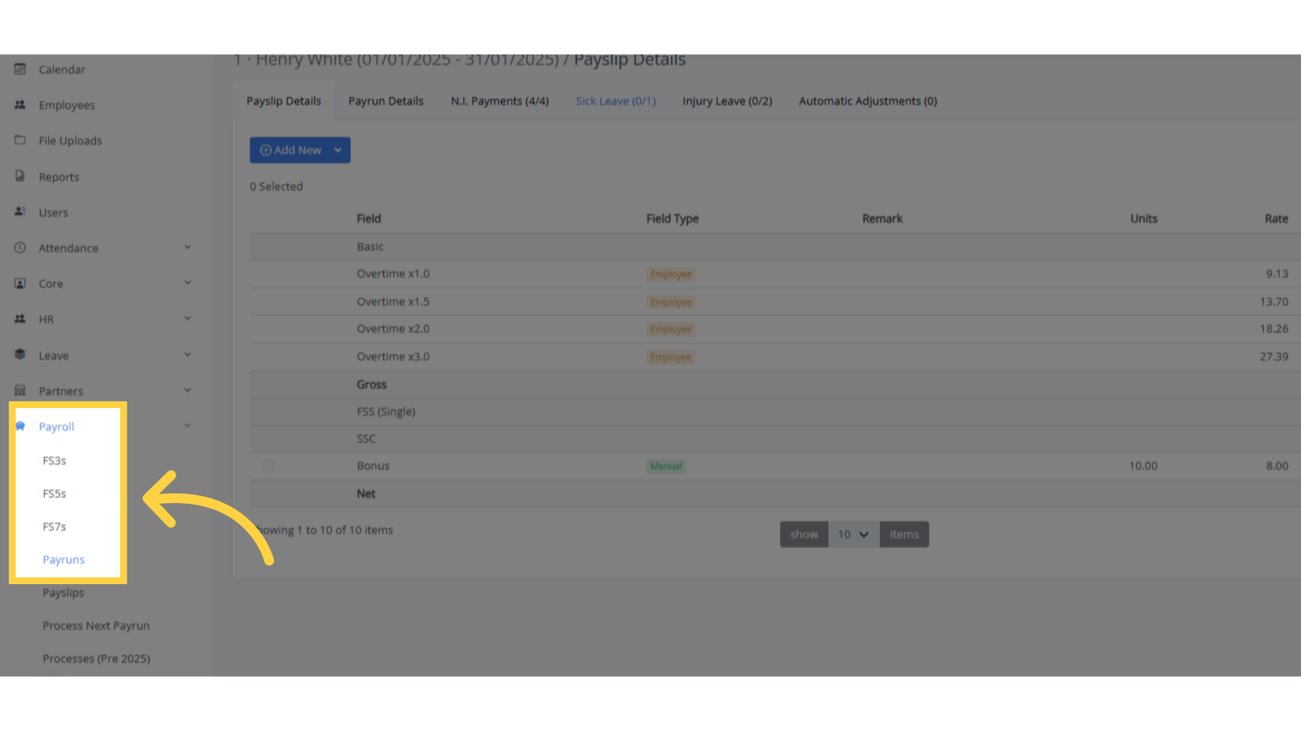Click the Calendar sidebar icon
This screenshot has width=1301, height=731.
point(20,69)
